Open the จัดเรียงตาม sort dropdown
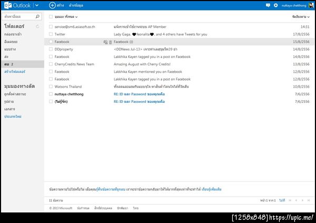 coord(301,17)
